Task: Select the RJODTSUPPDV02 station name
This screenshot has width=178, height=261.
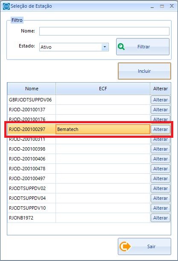Action: 27,188
